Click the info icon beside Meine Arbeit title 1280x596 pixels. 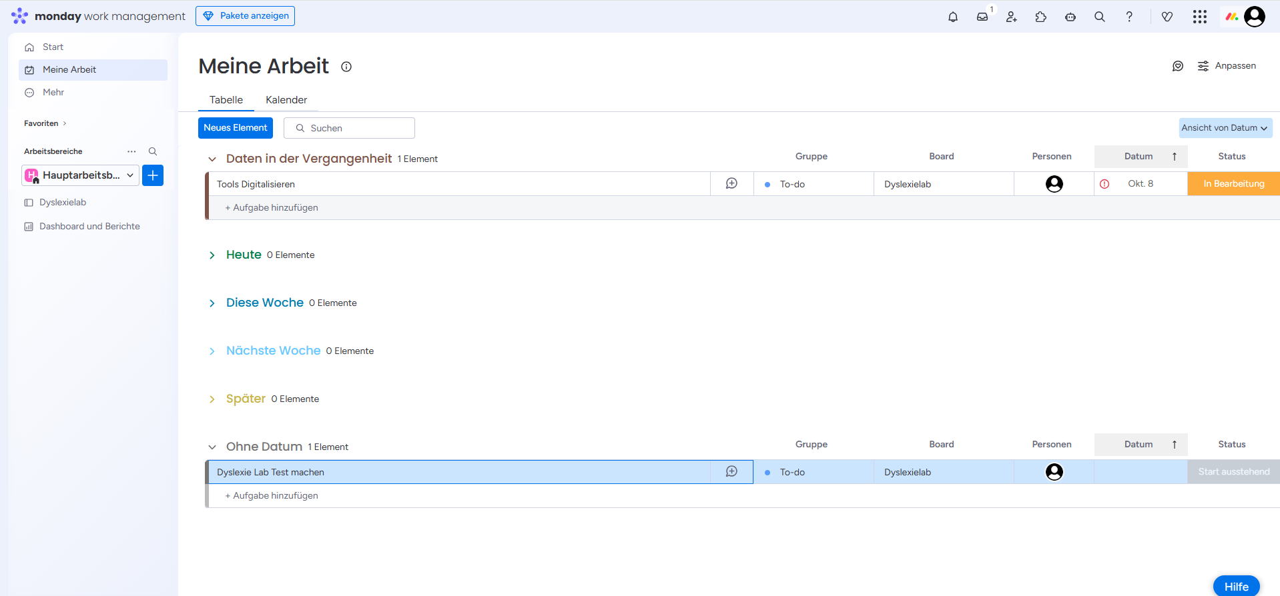[346, 67]
